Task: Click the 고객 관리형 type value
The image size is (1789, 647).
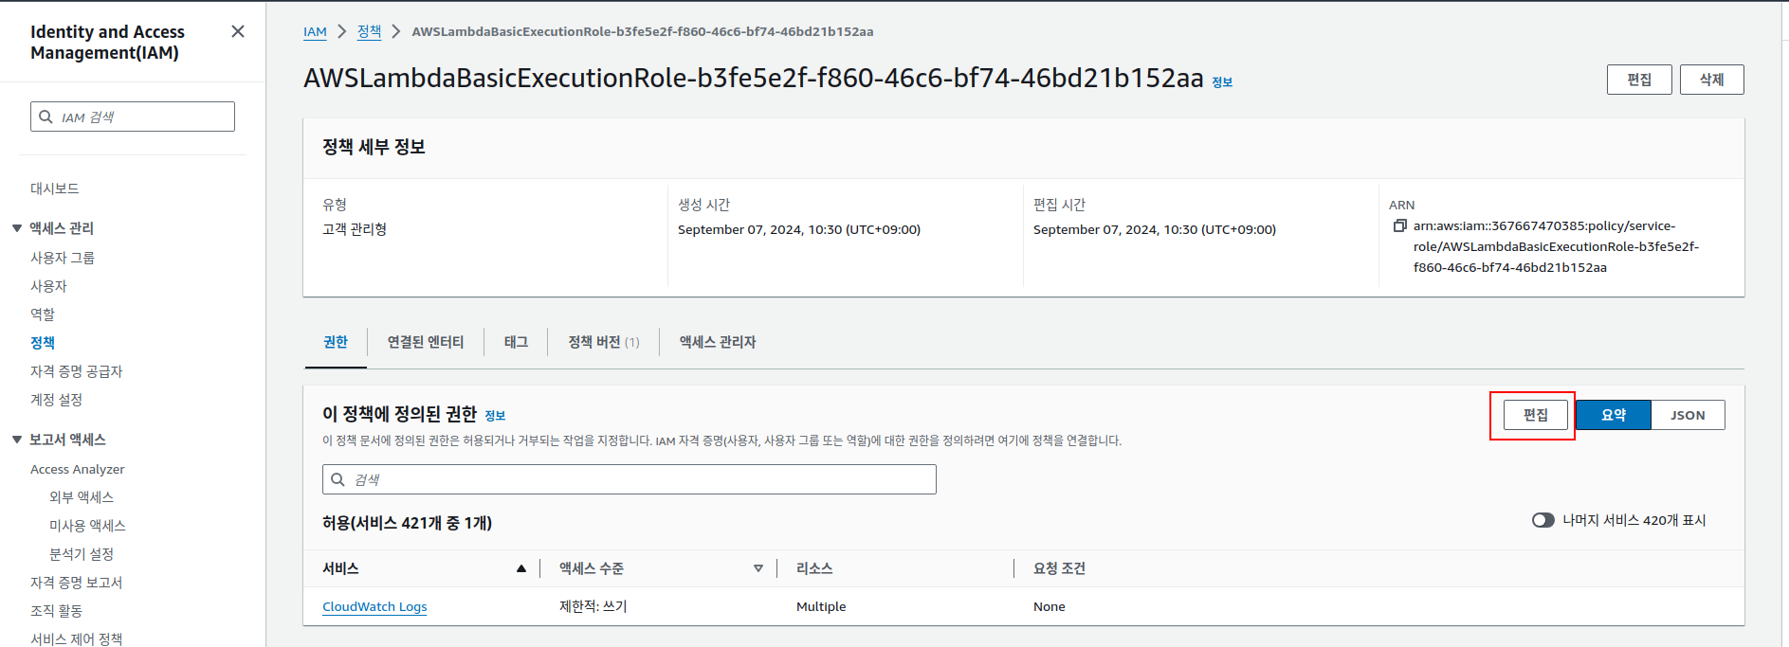Action: tap(355, 229)
